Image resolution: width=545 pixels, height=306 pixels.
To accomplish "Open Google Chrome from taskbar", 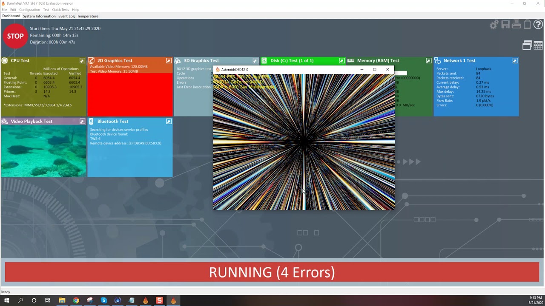I will coord(76,300).
